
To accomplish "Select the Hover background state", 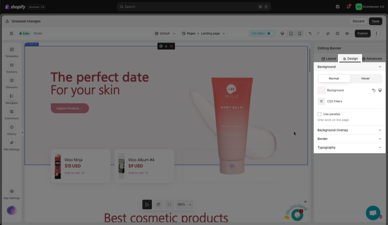I will click(366, 79).
